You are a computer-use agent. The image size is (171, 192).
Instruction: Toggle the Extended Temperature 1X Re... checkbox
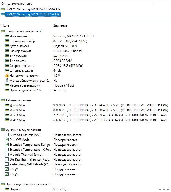(7, 149)
